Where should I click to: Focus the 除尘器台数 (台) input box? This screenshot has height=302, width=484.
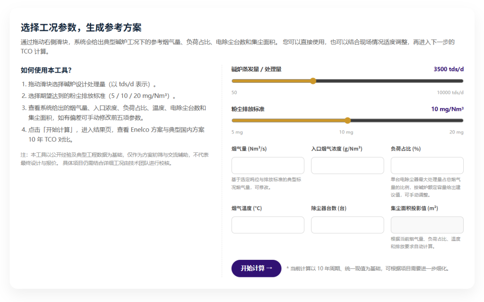click(x=347, y=225)
